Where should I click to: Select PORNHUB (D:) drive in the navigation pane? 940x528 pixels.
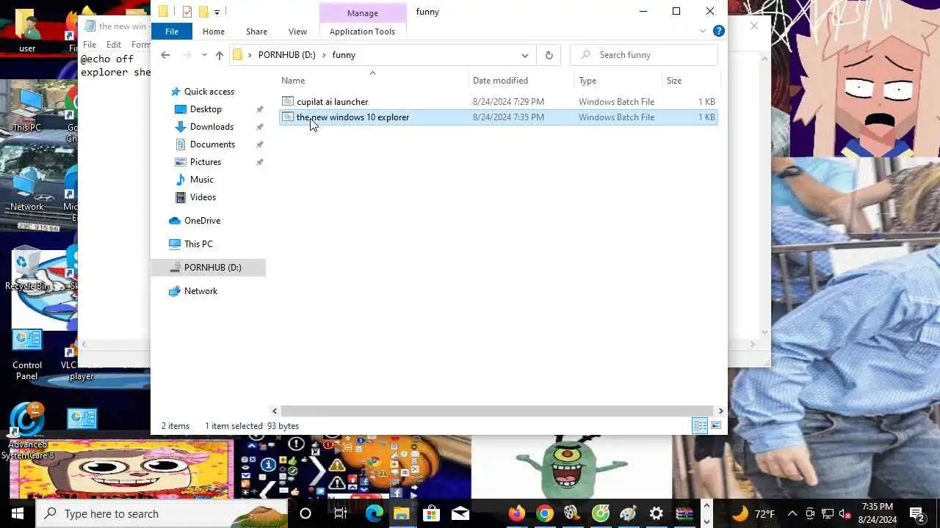pos(209,268)
